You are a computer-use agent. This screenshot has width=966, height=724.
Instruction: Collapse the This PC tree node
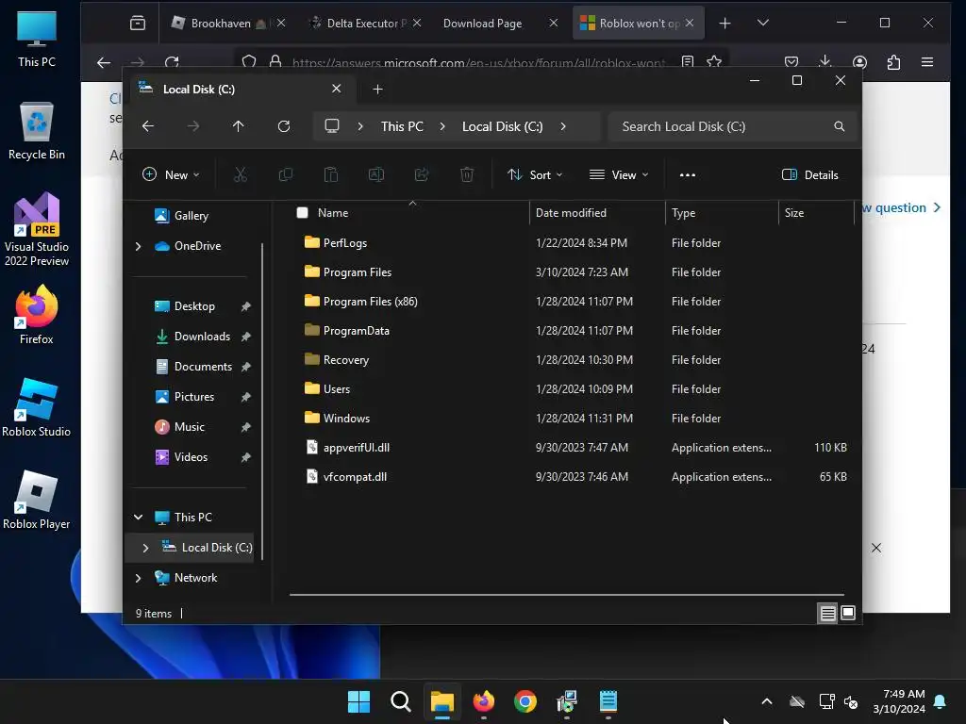(x=138, y=518)
